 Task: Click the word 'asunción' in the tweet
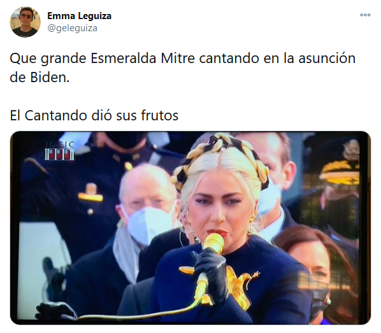pos(327,59)
